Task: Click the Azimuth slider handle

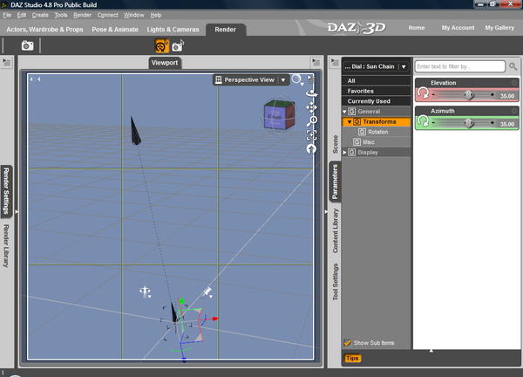Action: coord(469,123)
